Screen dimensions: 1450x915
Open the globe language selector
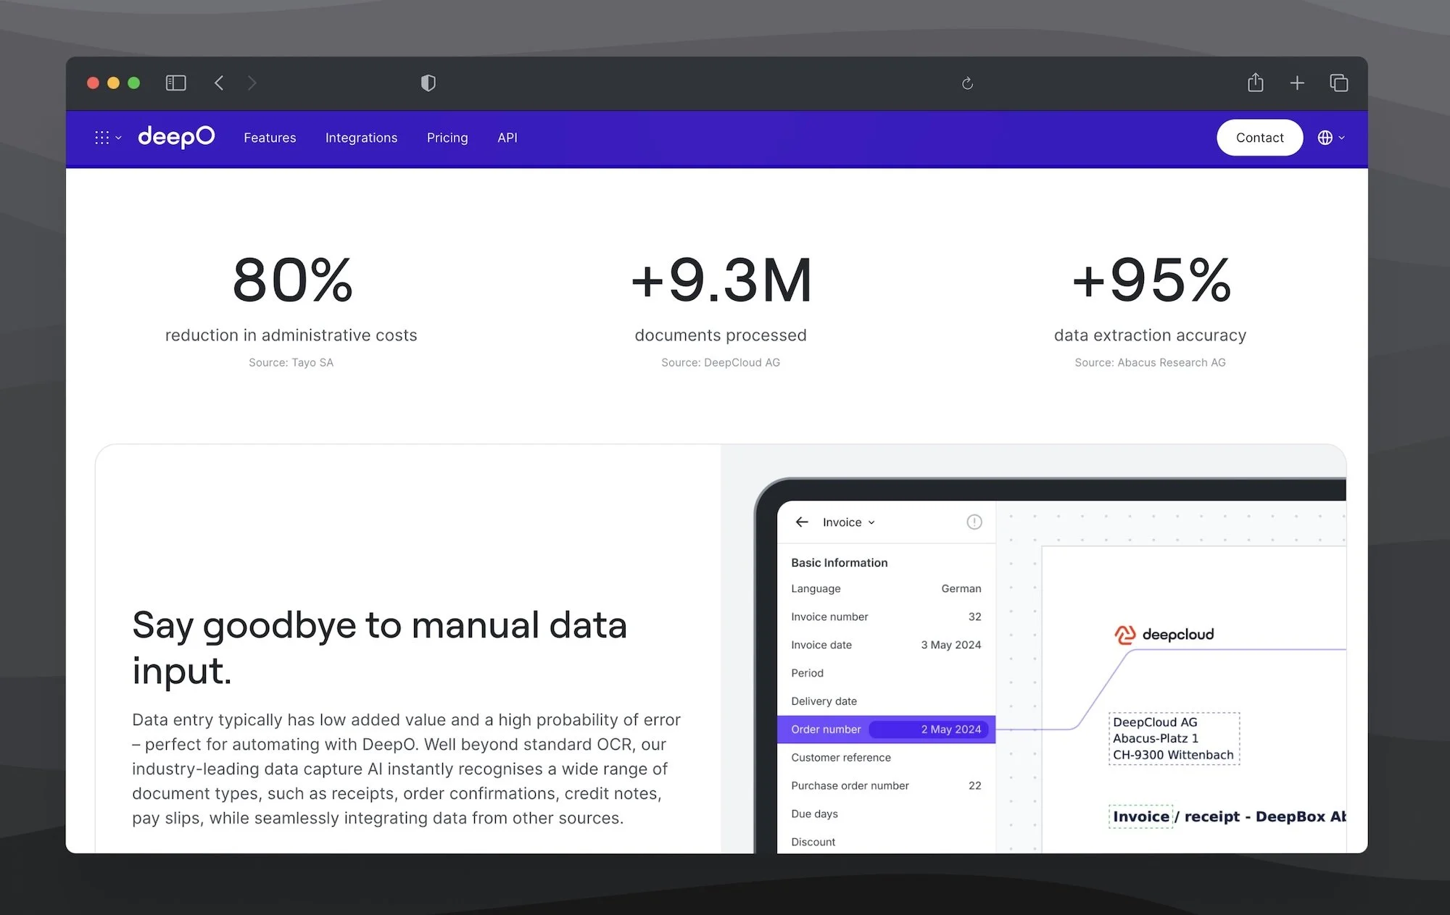1330,138
